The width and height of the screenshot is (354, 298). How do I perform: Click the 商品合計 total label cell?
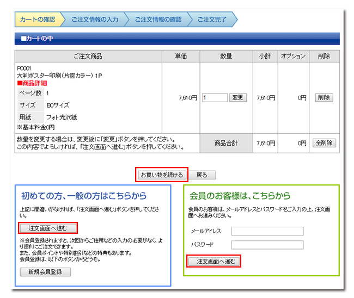pos(226,143)
